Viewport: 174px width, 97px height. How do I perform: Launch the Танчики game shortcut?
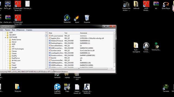point(166,88)
